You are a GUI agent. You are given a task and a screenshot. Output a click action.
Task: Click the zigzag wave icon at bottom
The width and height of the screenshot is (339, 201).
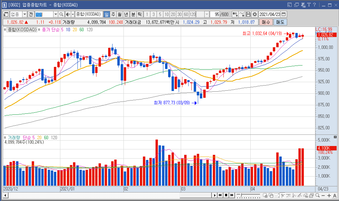294,196
